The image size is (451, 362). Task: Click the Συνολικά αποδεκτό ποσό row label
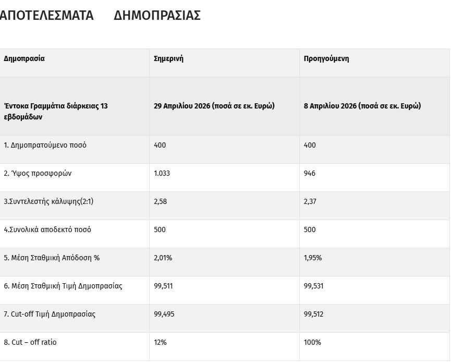pos(47,230)
